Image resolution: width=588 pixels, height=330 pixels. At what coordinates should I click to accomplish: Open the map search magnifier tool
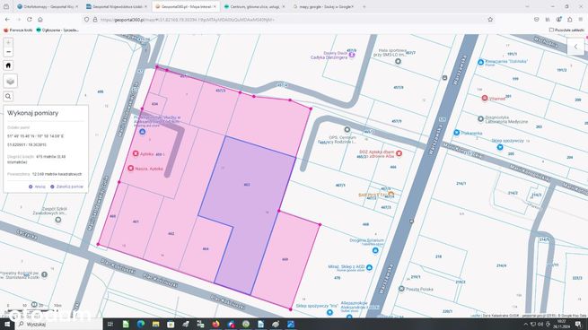(x=8, y=97)
